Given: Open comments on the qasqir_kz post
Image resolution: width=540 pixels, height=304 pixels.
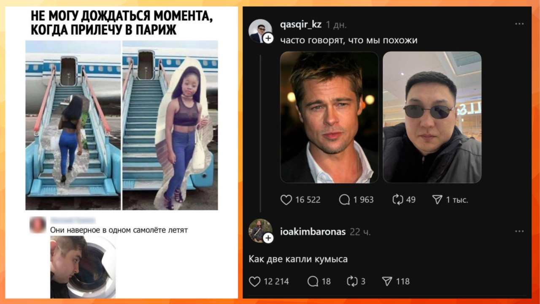Looking at the screenshot, I should coord(344,200).
